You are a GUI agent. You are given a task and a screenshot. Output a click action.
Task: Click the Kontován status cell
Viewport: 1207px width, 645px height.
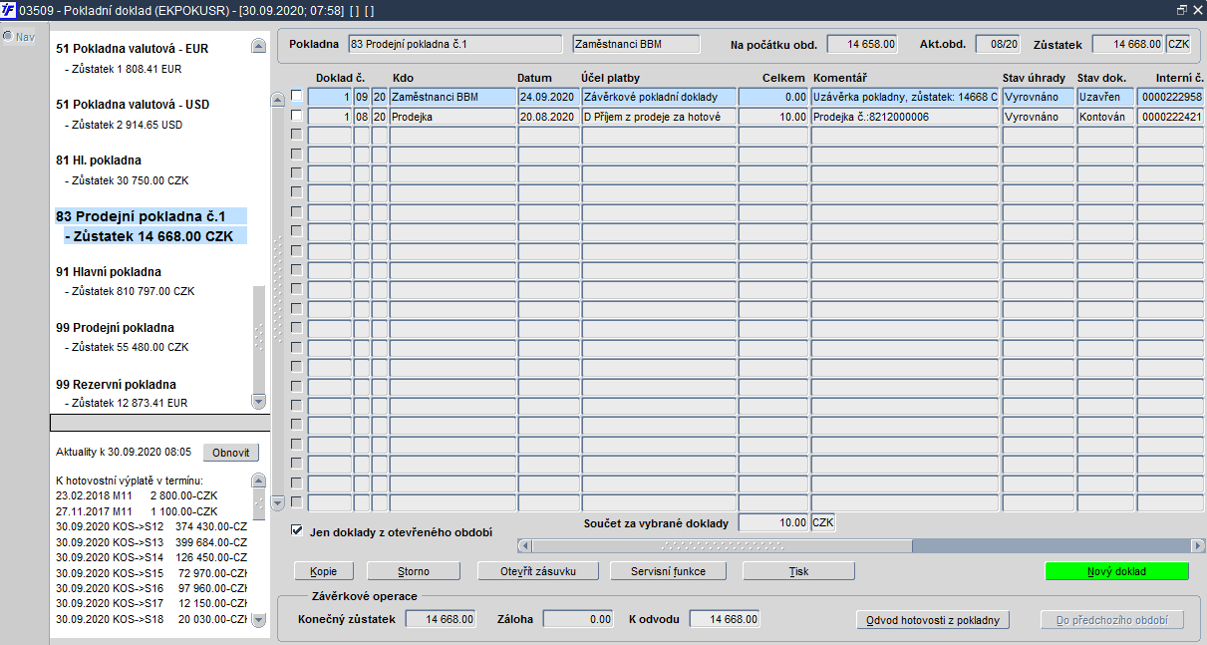click(x=1105, y=116)
